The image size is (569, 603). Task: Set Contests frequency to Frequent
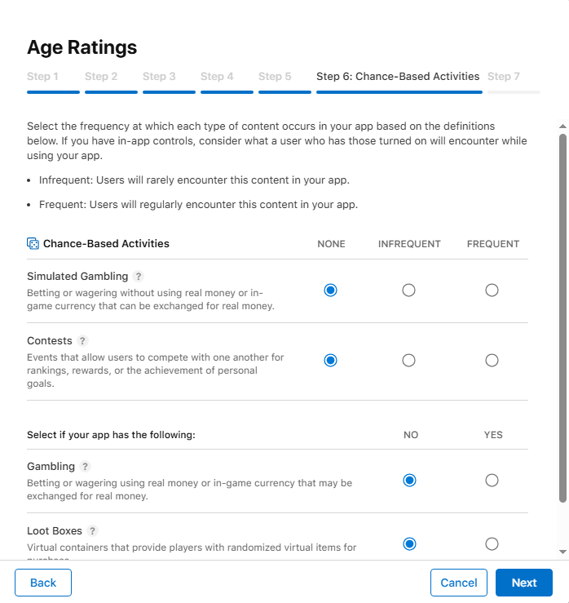492,361
